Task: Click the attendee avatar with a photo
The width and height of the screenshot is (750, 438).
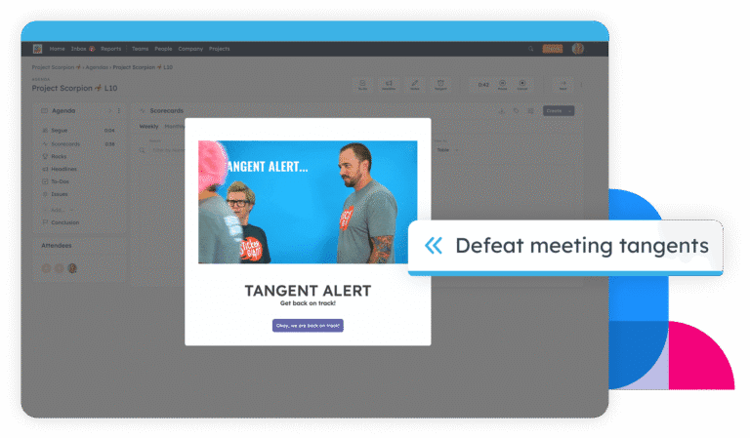Action: pos(72,268)
